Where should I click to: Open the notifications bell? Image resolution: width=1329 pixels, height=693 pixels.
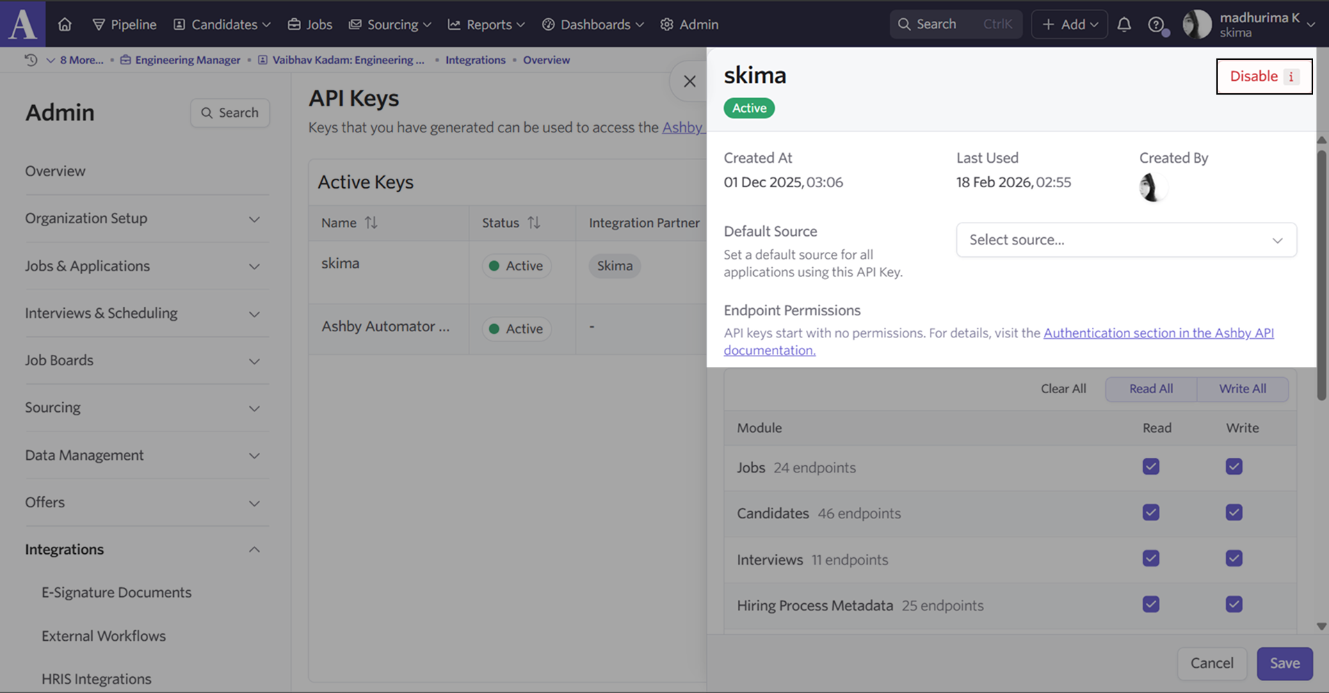click(x=1124, y=24)
